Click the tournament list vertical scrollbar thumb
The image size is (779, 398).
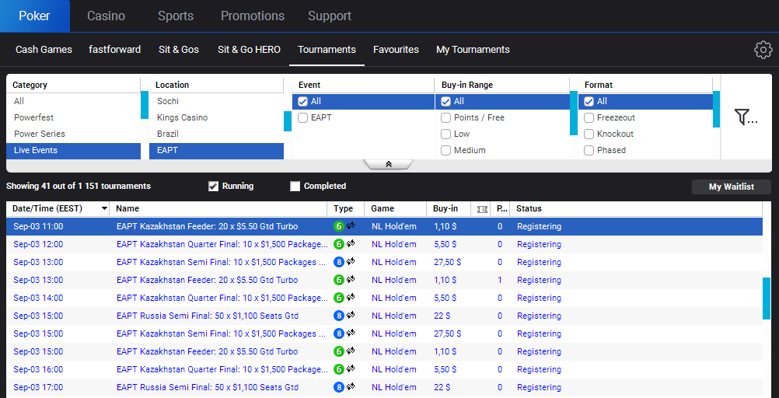tap(767, 298)
